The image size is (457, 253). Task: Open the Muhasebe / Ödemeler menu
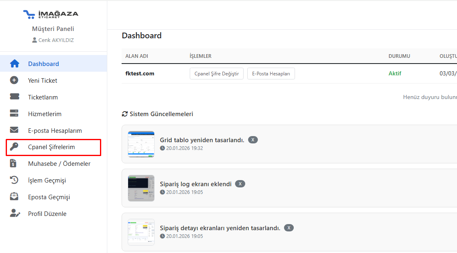59,164
